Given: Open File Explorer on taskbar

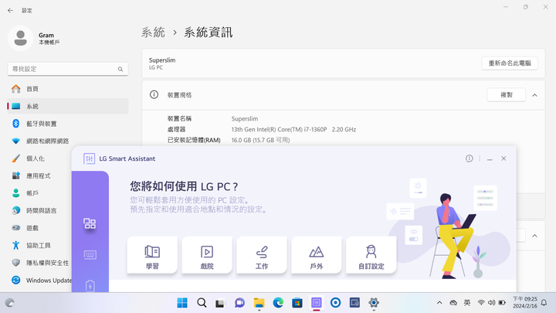Looking at the screenshot, I should (259, 303).
